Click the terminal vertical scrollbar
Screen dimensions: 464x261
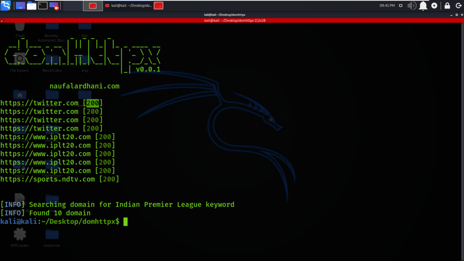coord(462,142)
